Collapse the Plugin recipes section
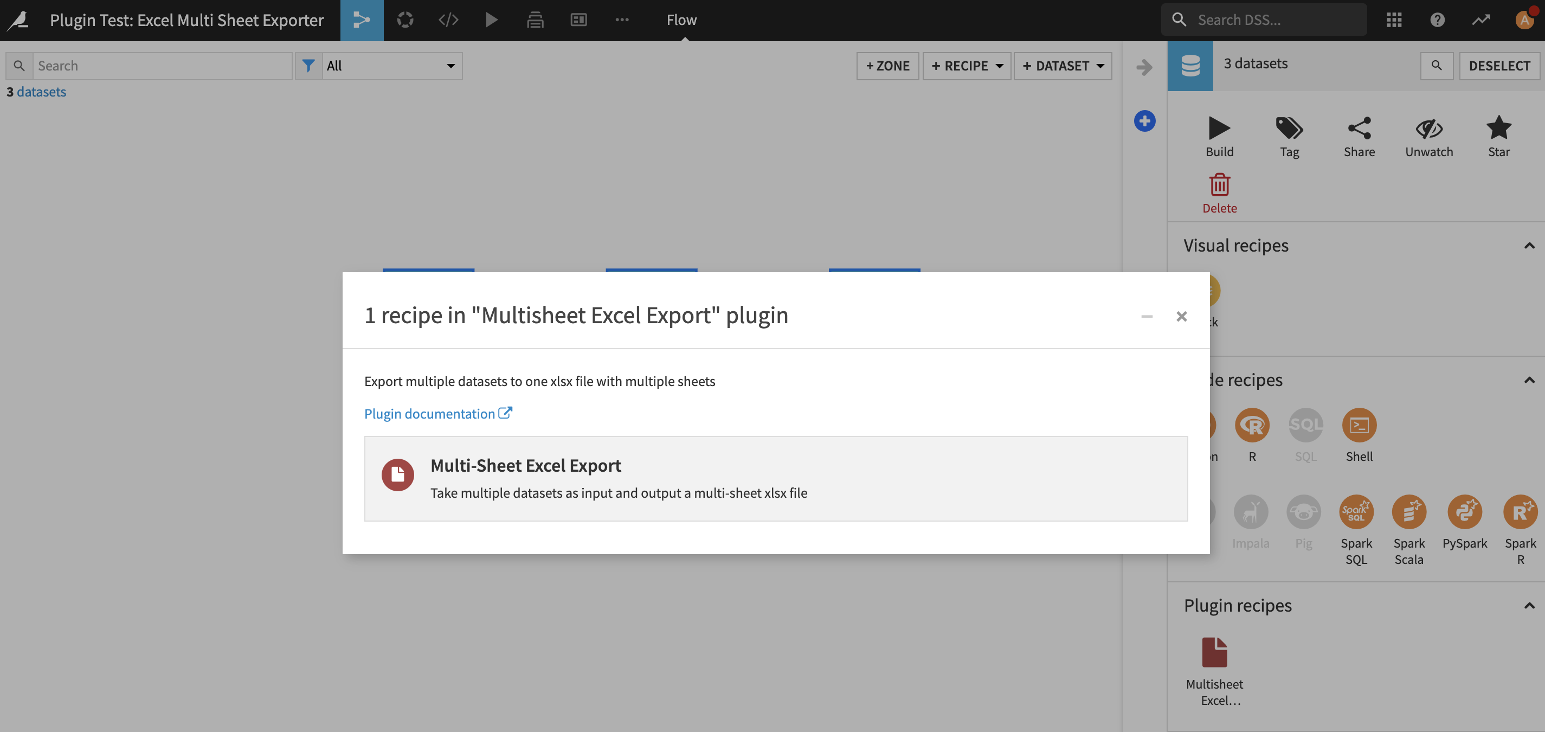 coord(1529,606)
